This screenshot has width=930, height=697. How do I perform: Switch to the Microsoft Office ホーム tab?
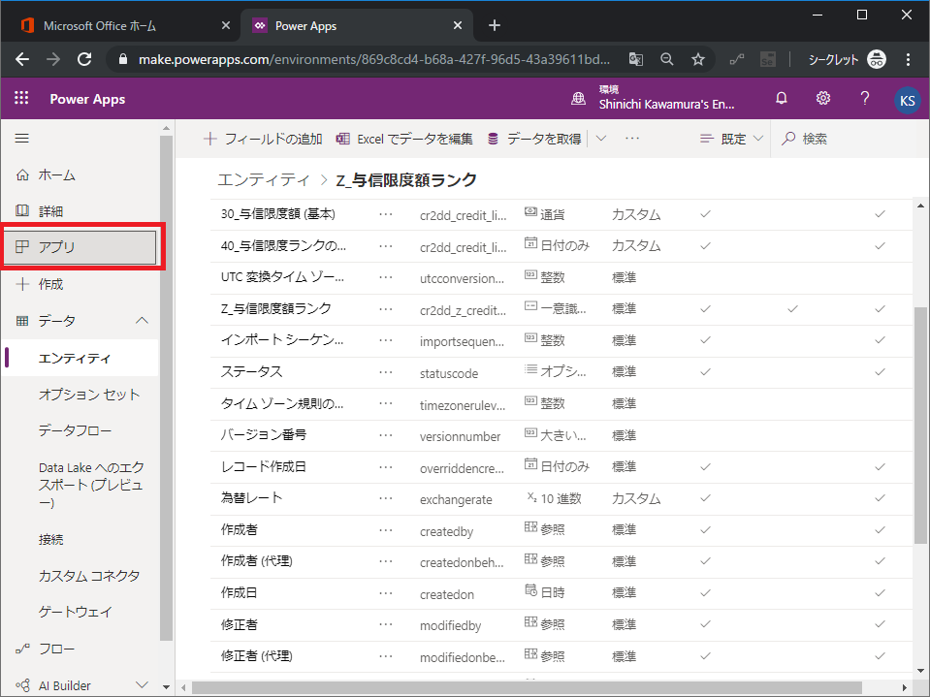(x=121, y=25)
